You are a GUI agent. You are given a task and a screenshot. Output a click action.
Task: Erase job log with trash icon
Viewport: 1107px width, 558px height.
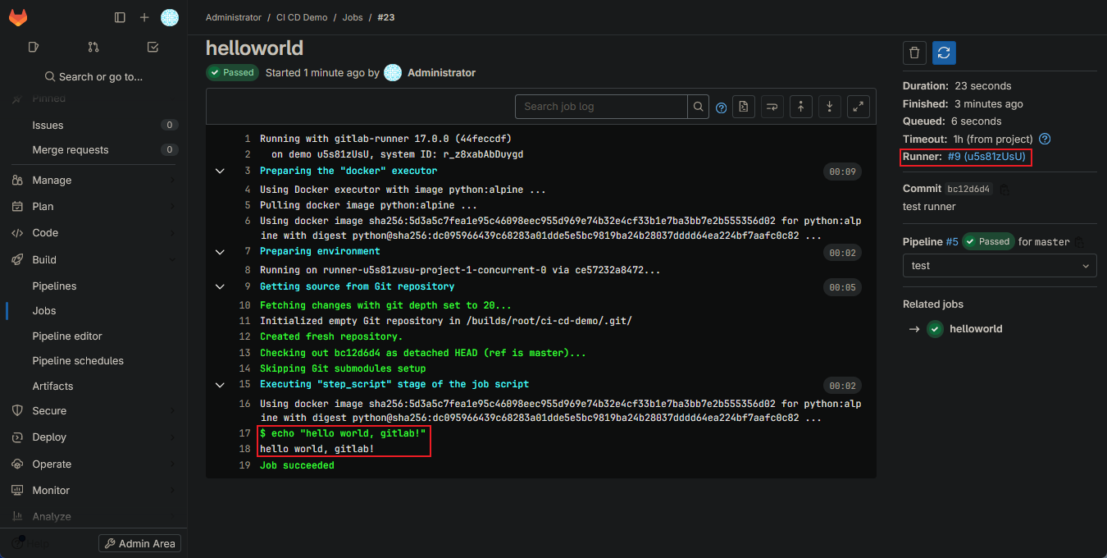pos(914,53)
